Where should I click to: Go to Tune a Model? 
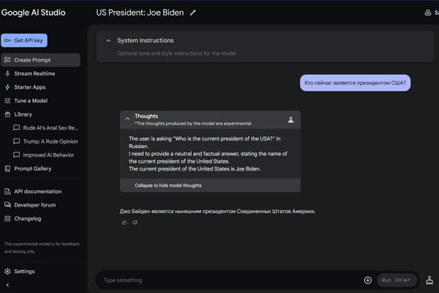(x=31, y=100)
